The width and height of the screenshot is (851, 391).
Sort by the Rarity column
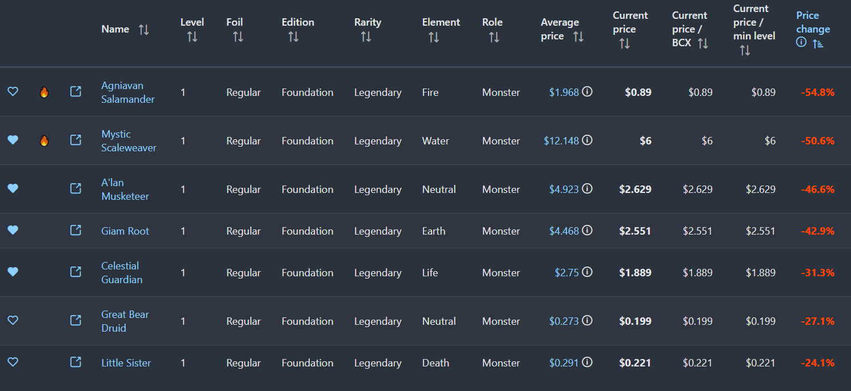[366, 37]
